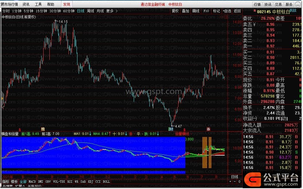Image resolution: width=303 pixels, height=189 pixels.
Task: Expand the 更多 periods list
Action: pyautogui.click(x=110, y=11)
